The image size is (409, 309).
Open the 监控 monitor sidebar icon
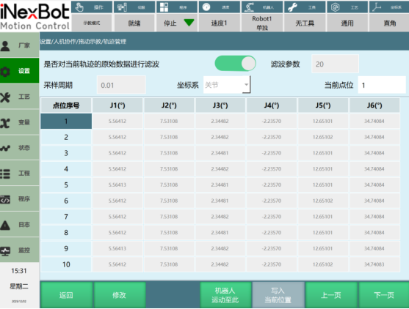pos(5,250)
